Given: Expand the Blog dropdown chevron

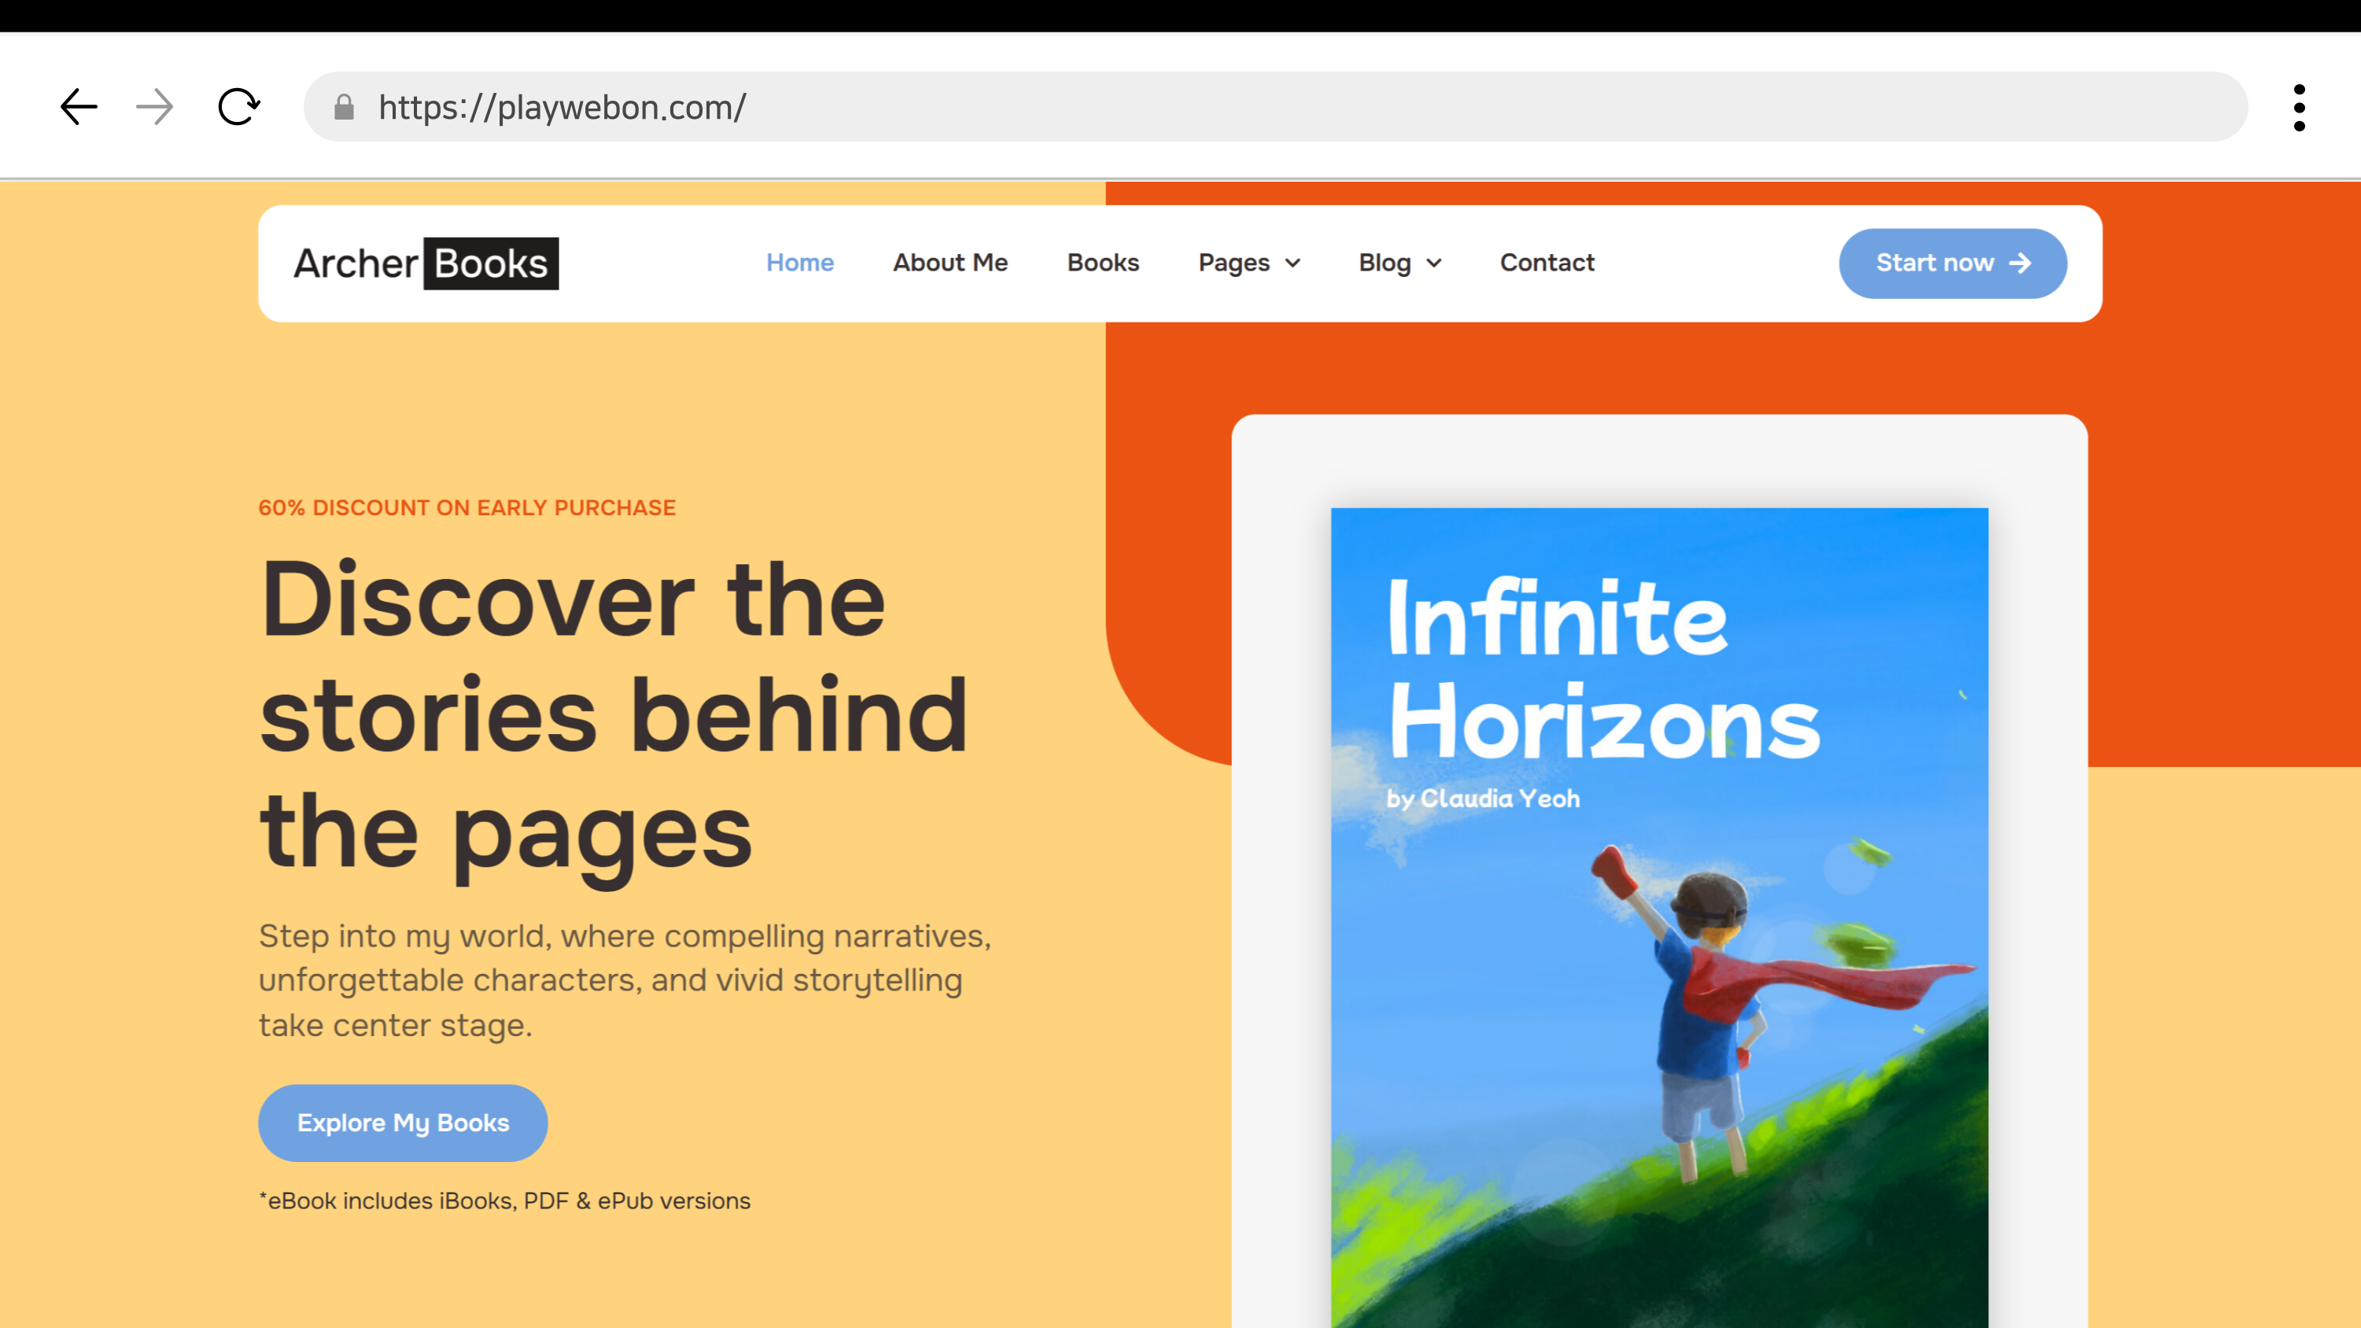Looking at the screenshot, I should [1433, 264].
